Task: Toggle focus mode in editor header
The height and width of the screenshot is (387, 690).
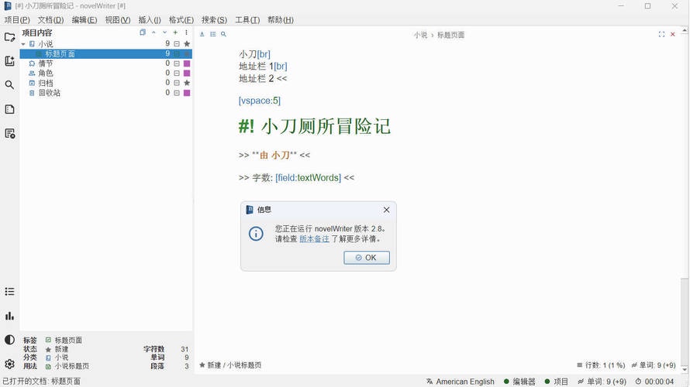Action: pos(661,35)
